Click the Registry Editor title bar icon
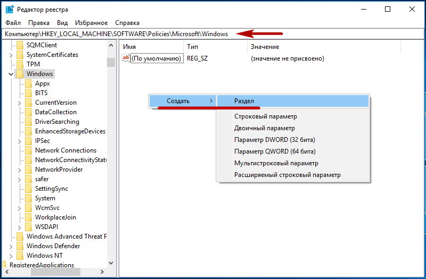The width and height of the screenshot is (426, 279). (10, 9)
